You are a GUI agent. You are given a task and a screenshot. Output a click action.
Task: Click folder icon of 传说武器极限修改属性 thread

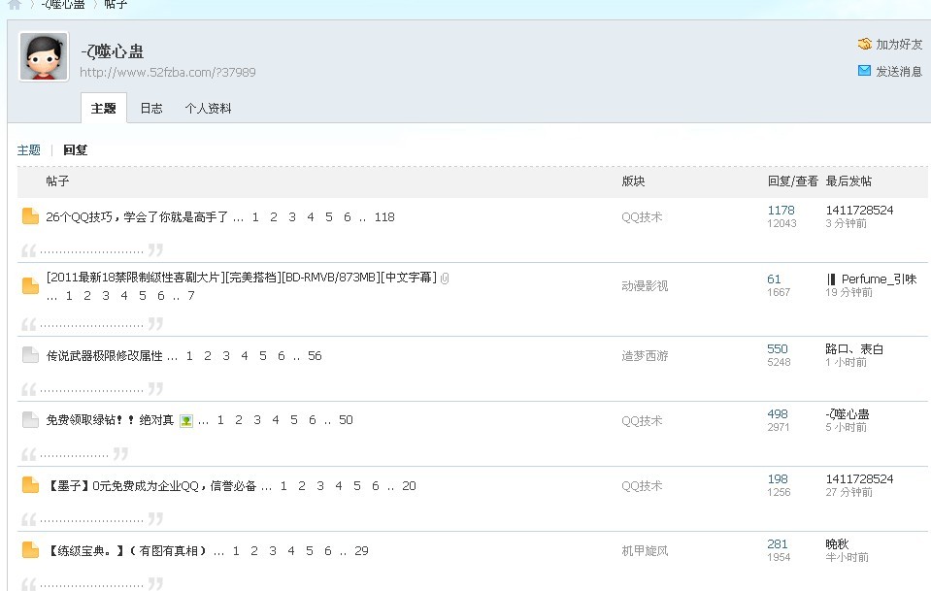pyautogui.click(x=30, y=355)
